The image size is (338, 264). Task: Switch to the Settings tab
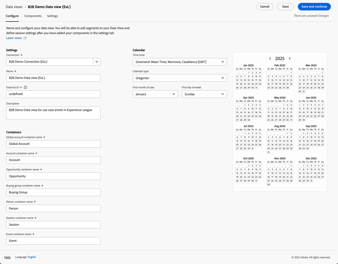pyautogui.click(x=52, y=16)
